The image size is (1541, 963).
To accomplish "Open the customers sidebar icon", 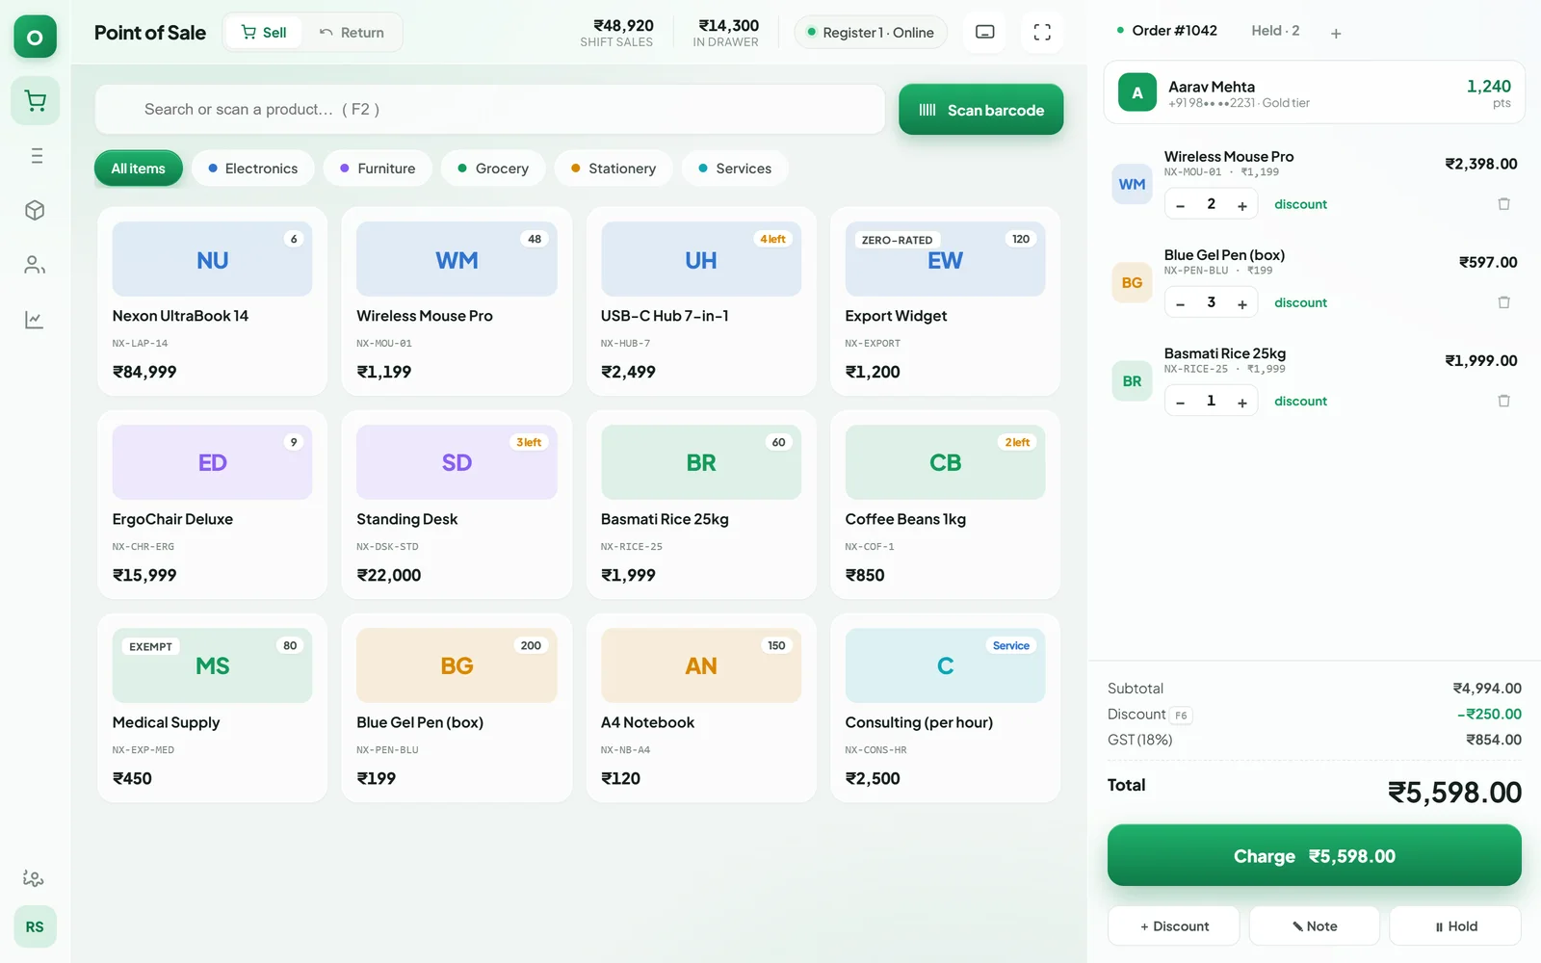I will 36,265.
